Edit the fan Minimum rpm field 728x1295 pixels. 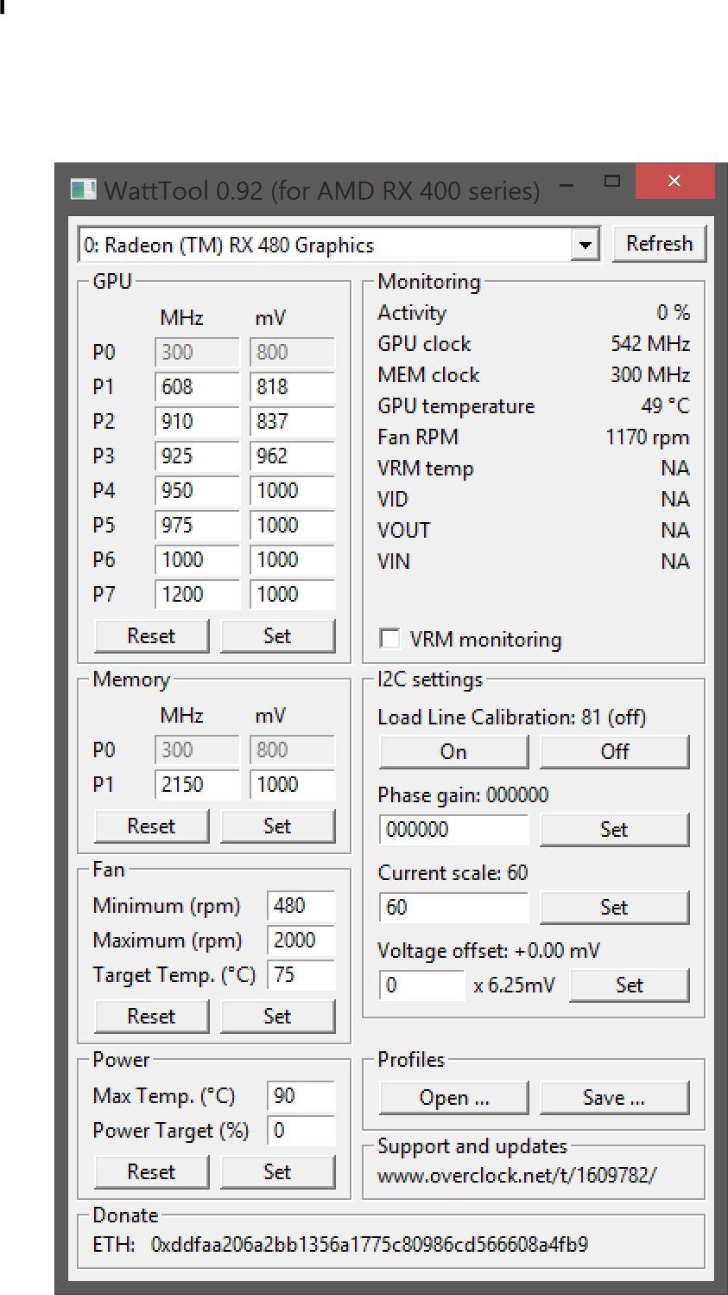point(301,905)
